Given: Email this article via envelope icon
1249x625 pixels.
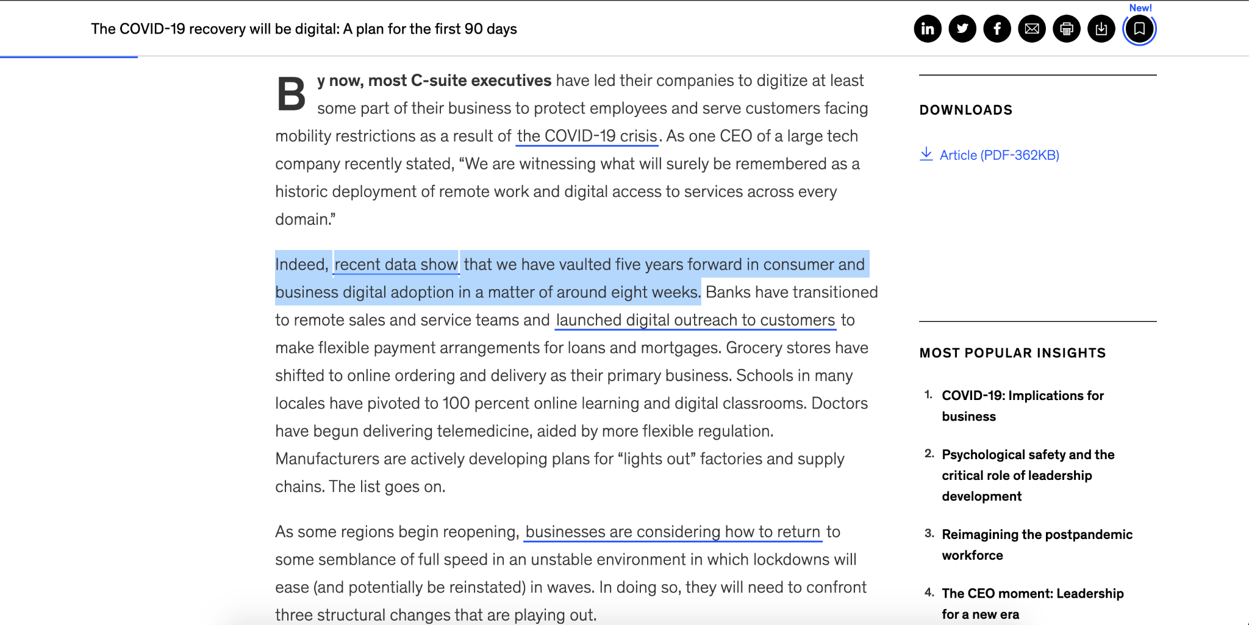Looking at the screenshot, I should (1032, 29).
